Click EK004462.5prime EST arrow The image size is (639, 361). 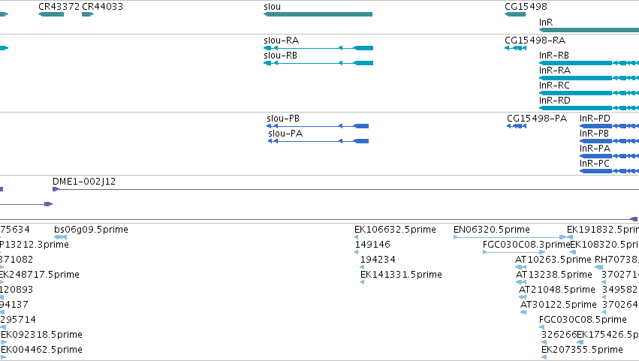3,357
